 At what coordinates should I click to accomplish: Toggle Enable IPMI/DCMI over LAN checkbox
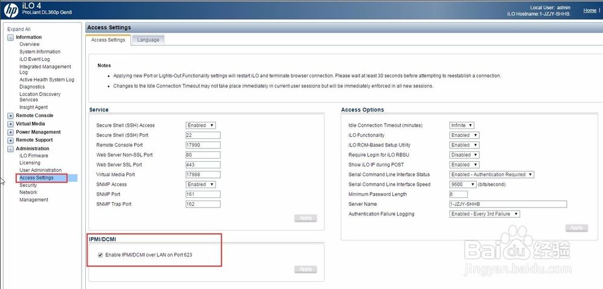point(101,255)
